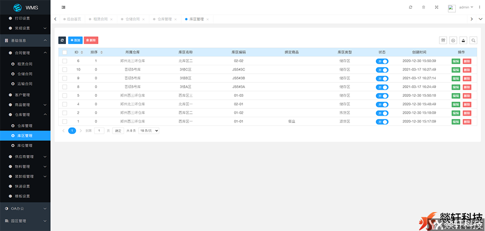Click the trash icon in top header
This screenshot has width=485, height=231.
[x=423, y=7]
